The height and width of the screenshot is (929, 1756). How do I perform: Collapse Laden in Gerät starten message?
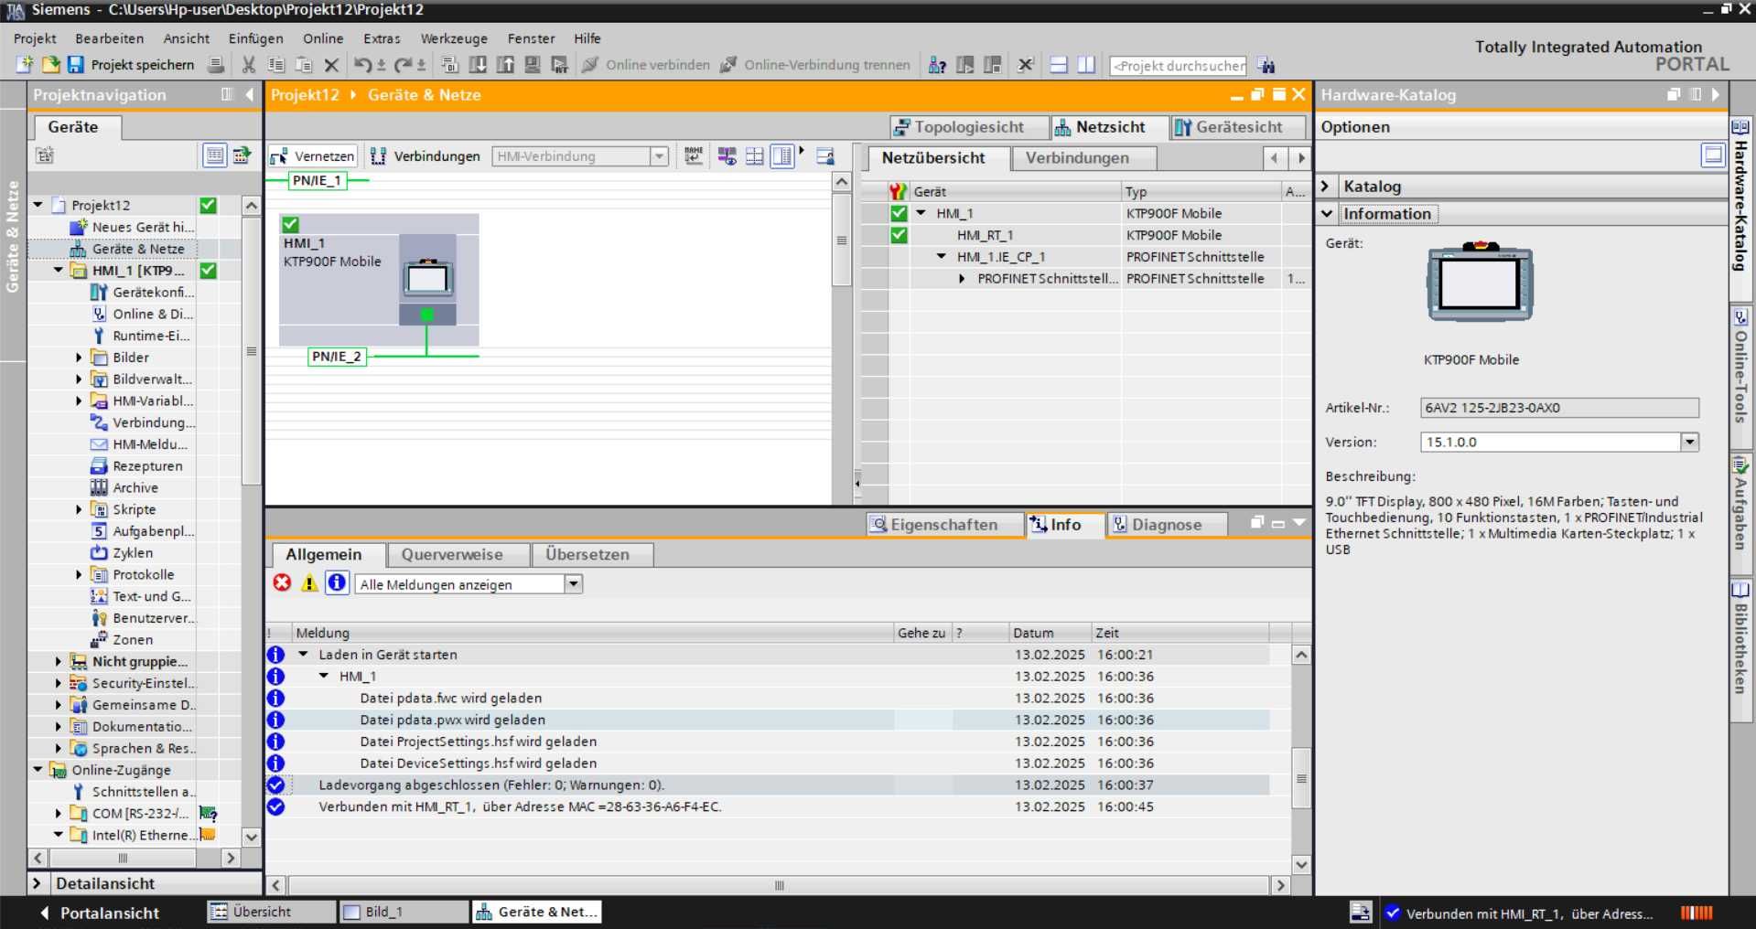(303, 655)
